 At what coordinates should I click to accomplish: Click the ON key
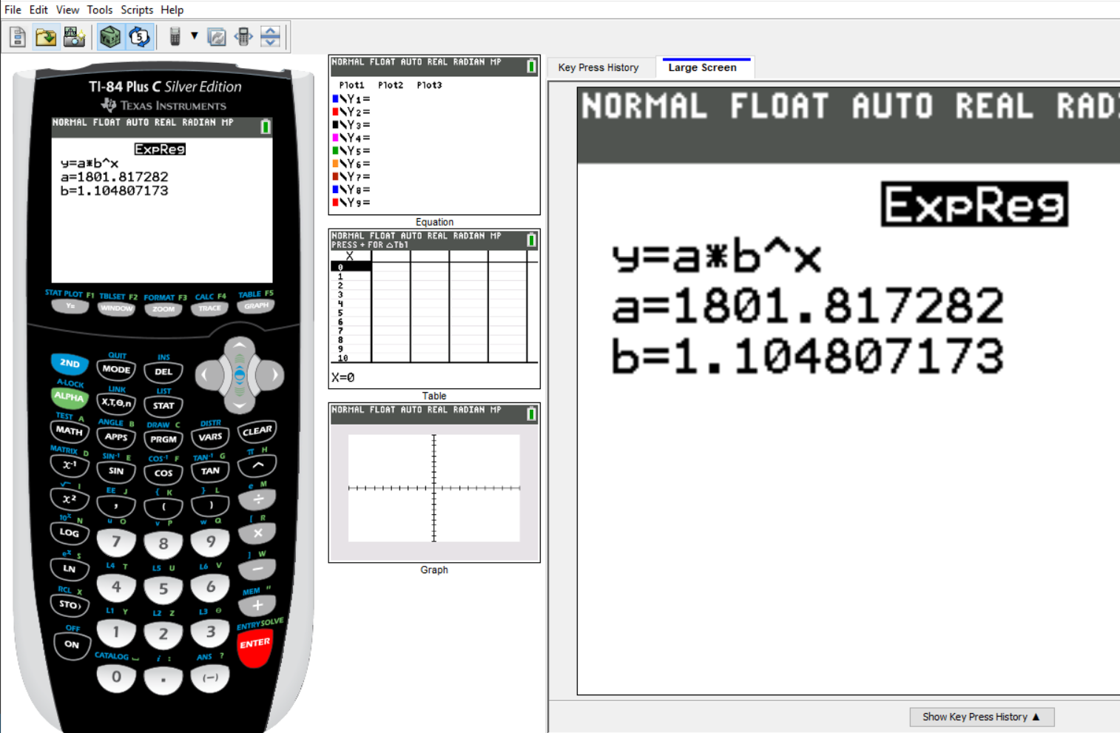pos(72,644)
